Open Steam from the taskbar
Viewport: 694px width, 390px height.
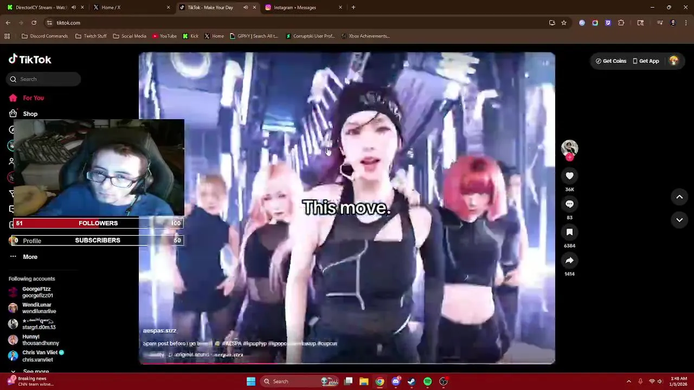tap(412, 381)
